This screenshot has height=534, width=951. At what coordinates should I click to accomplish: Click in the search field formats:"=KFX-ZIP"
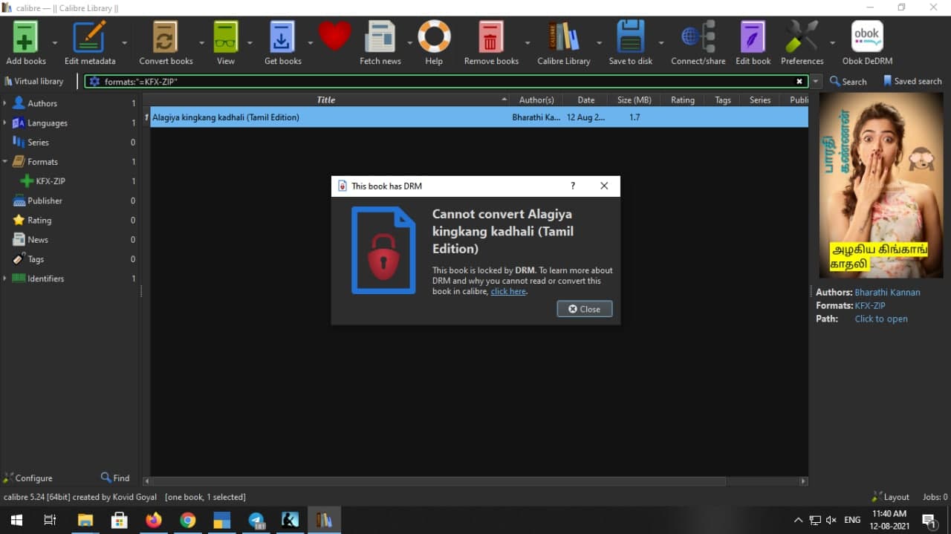click(446, 82)
